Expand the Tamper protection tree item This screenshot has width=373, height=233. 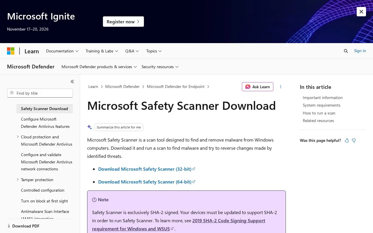(18, 179)
